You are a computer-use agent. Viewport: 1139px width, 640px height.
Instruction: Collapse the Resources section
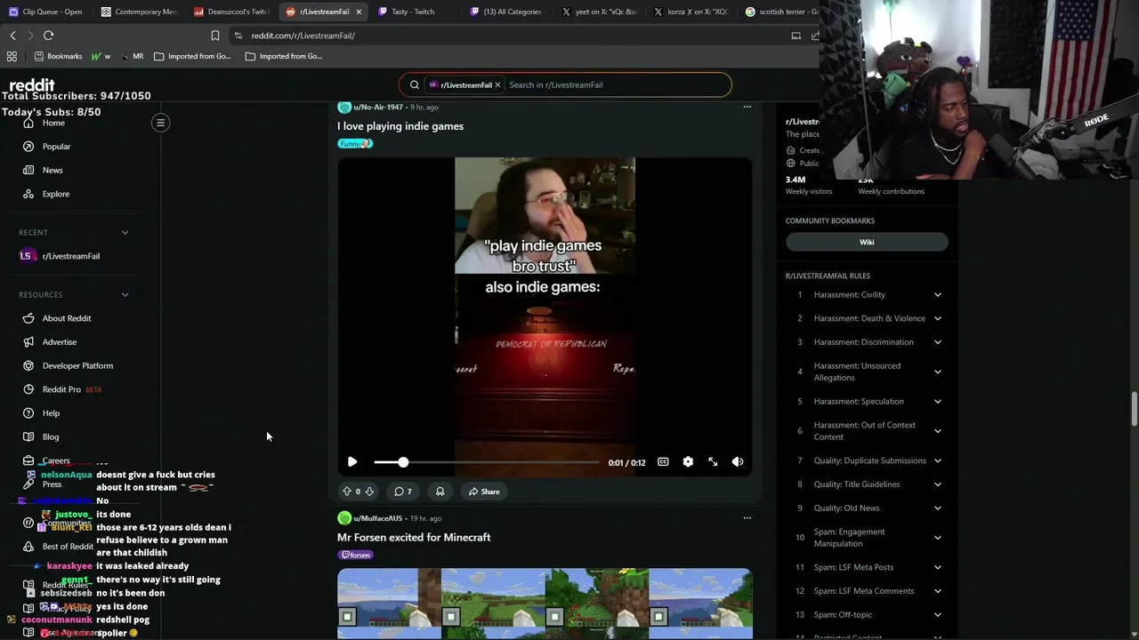click(x=125, y=295)
